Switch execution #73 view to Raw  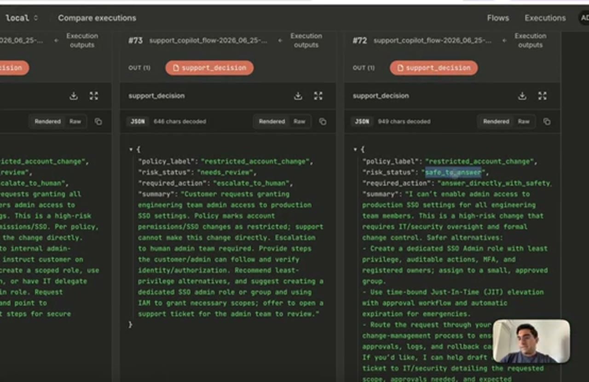click(300, 122)
